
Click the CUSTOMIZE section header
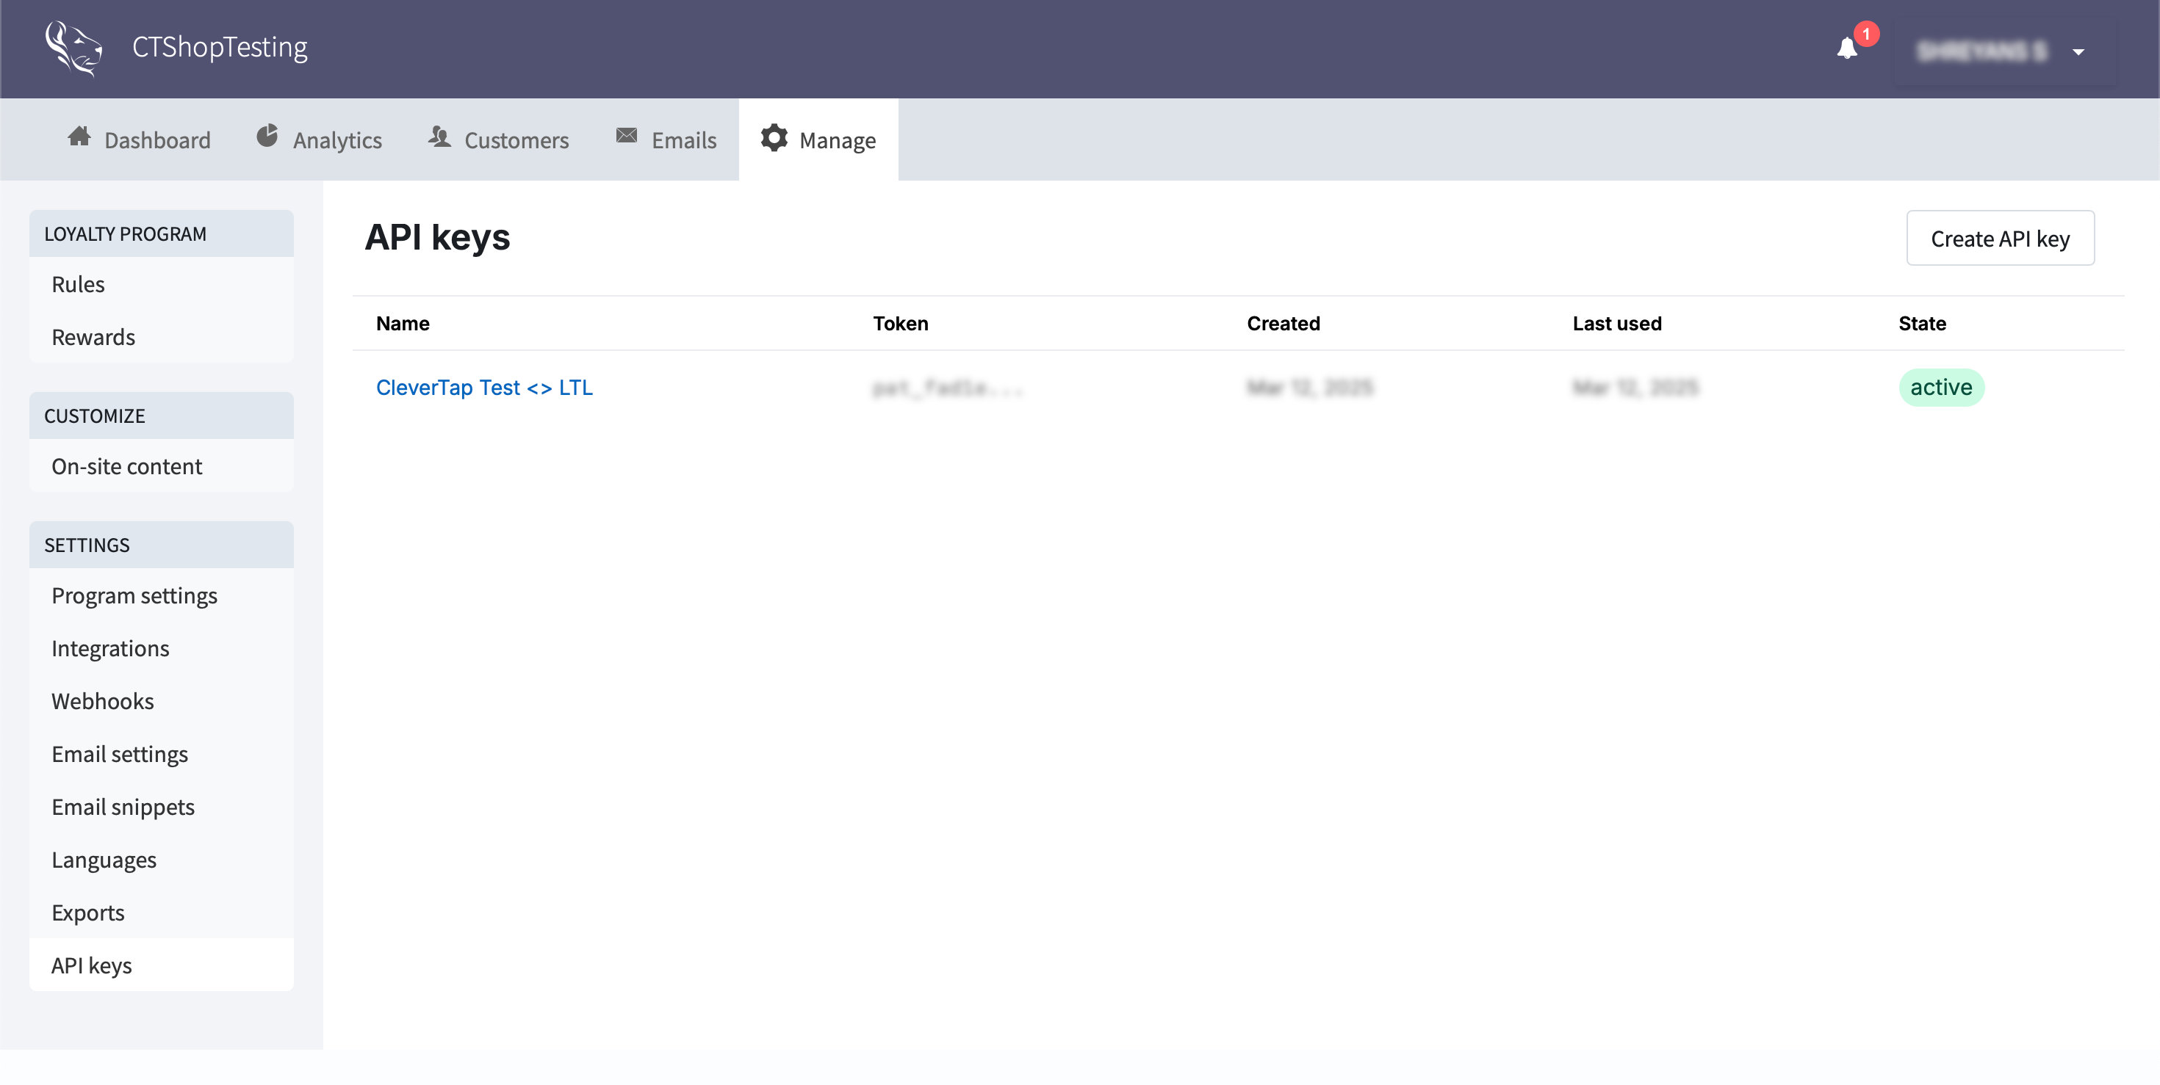point(161,416)
